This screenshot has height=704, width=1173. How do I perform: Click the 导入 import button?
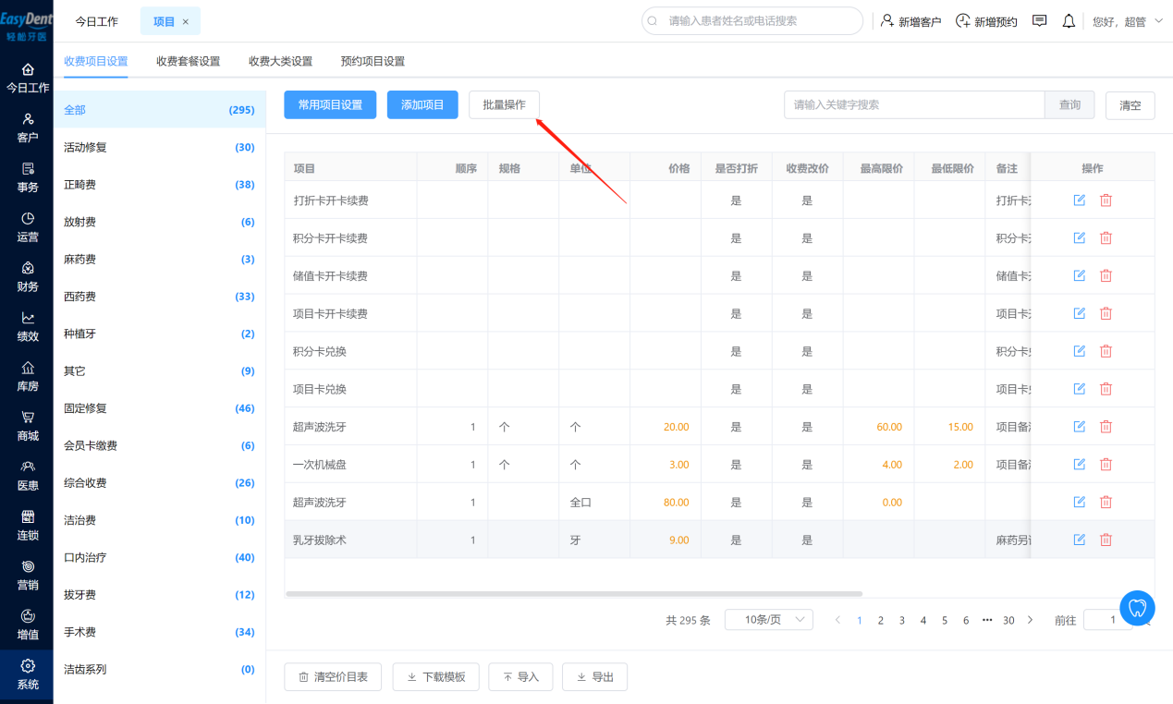click(520, 677)
